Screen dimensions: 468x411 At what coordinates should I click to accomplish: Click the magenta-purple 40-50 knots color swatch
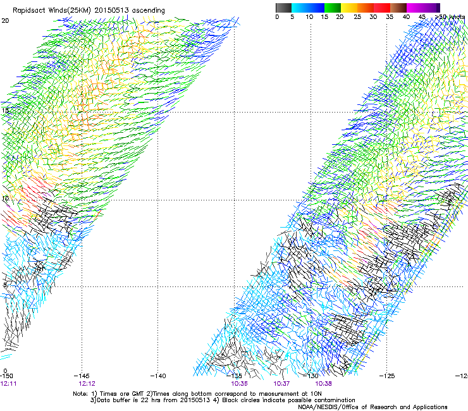pyautogui.click(x=423, y=8)
